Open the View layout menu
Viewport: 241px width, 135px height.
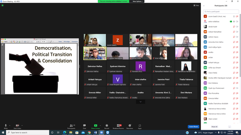tap(196, 5)
